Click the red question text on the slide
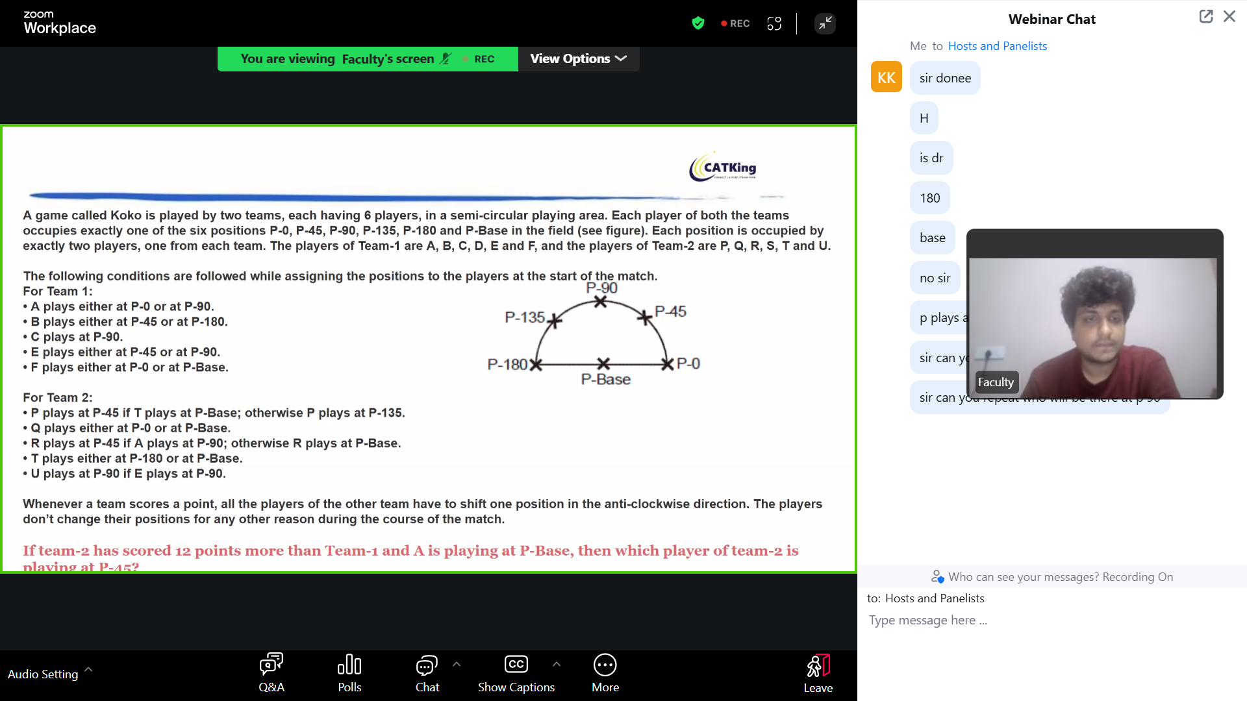Screen dimensions: 1247x701 [410, 557]
